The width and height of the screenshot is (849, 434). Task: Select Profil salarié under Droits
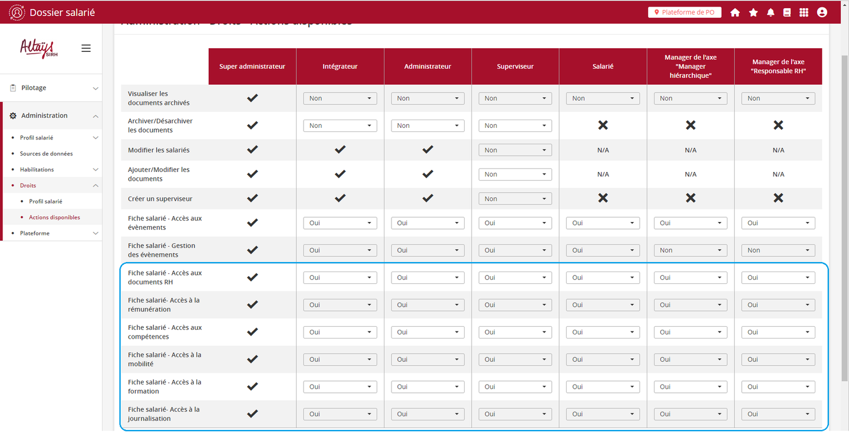tap(45, 201)
